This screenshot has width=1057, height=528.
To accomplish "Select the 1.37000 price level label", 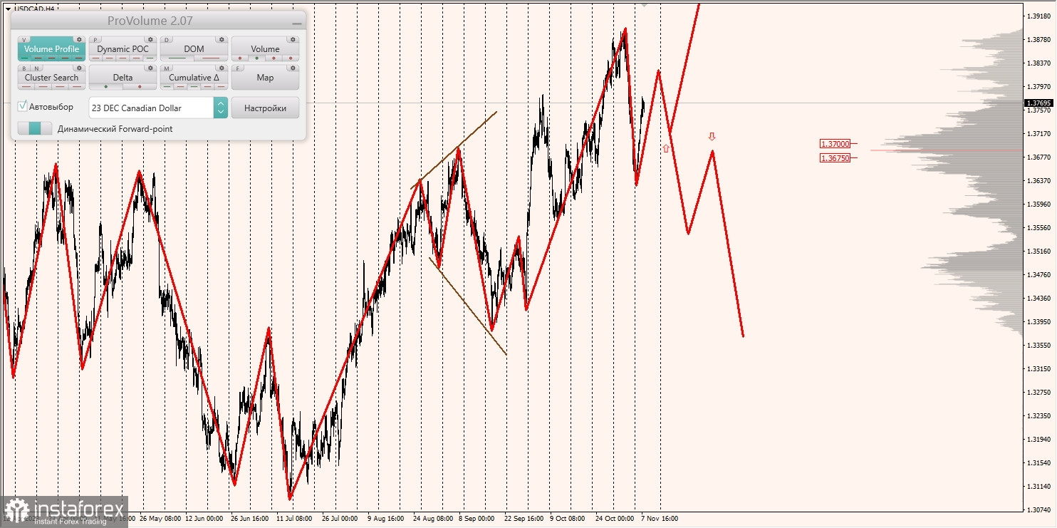I will click(x=835, y=143).
